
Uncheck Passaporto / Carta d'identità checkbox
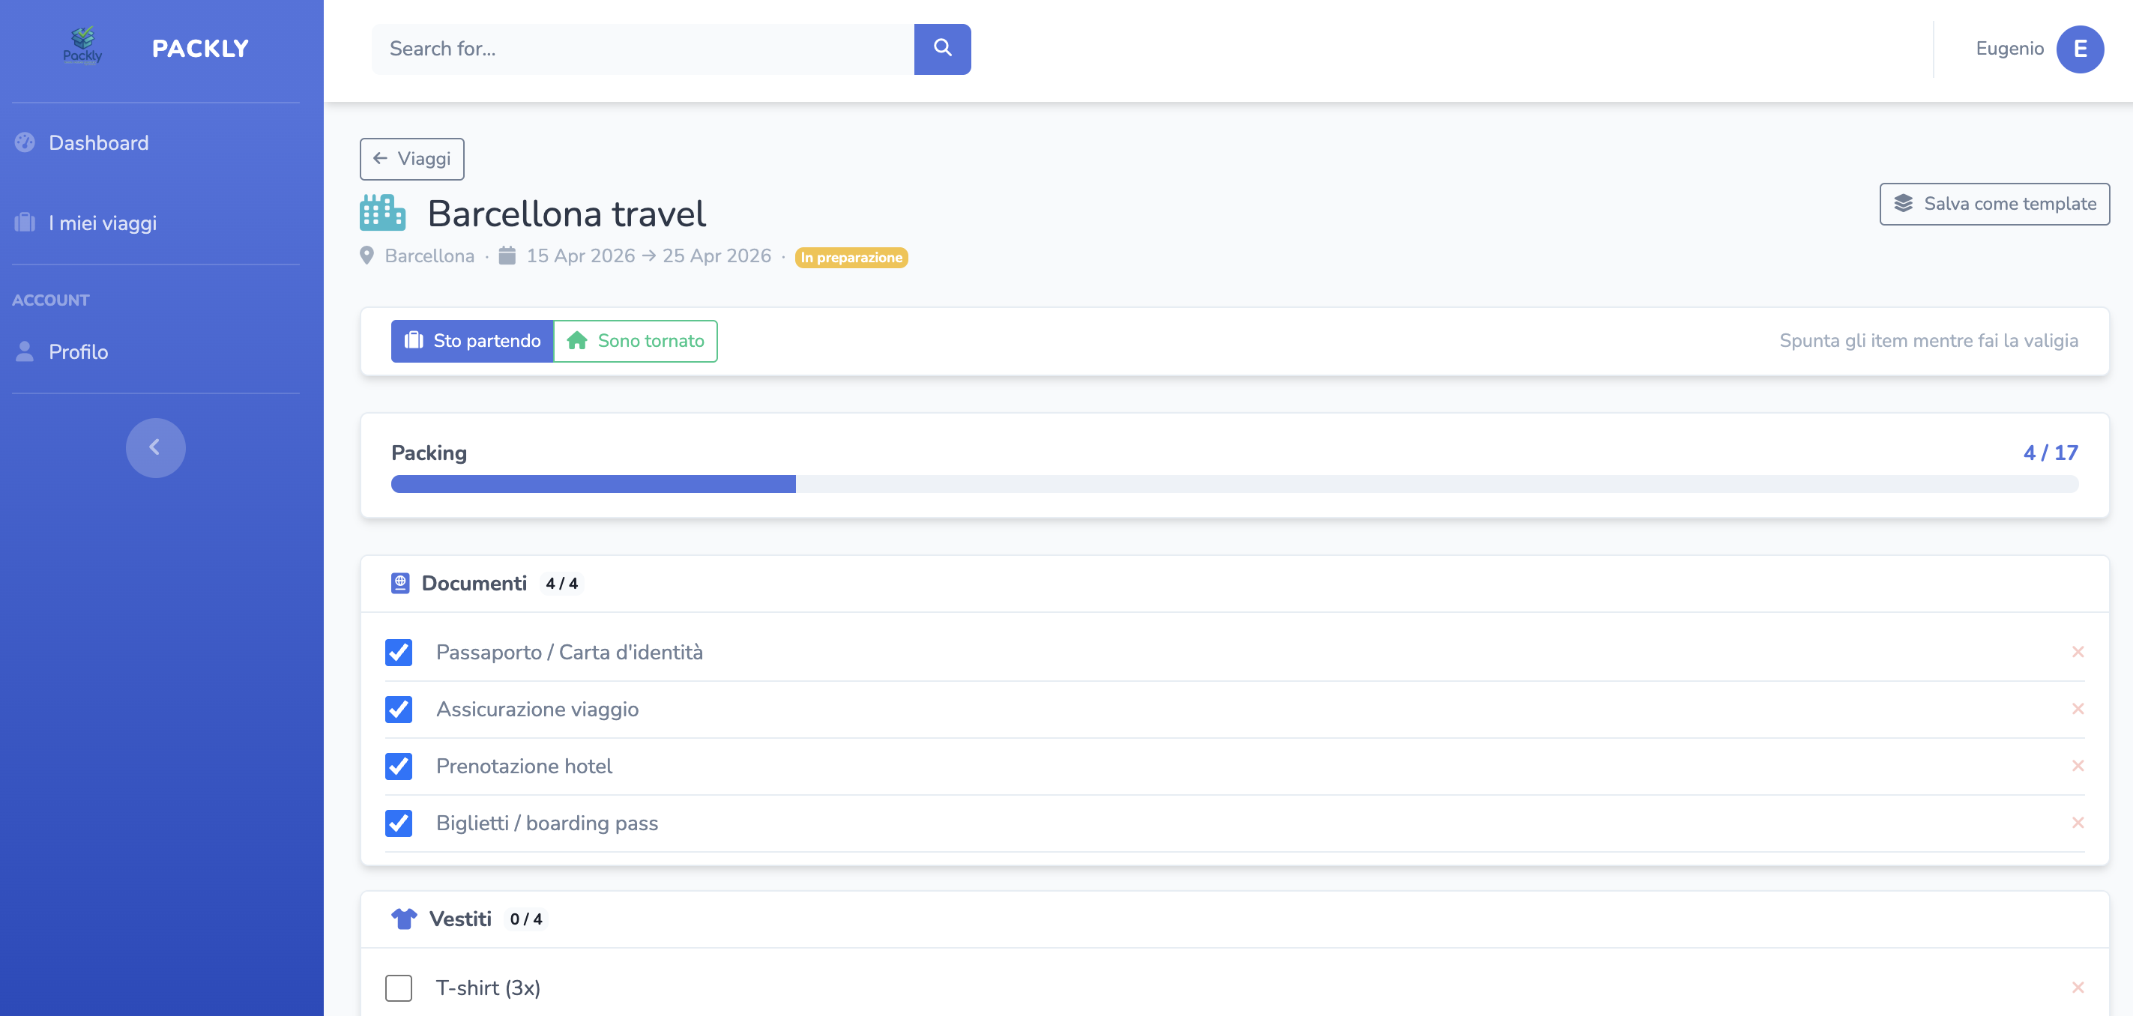(x=398, y=653)
